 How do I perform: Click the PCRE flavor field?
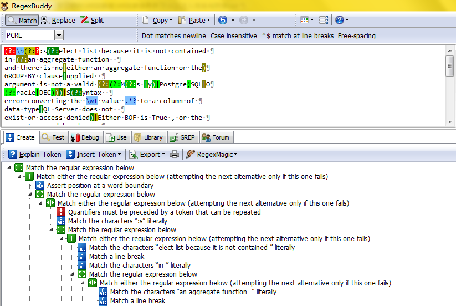[x=29, y=35]
